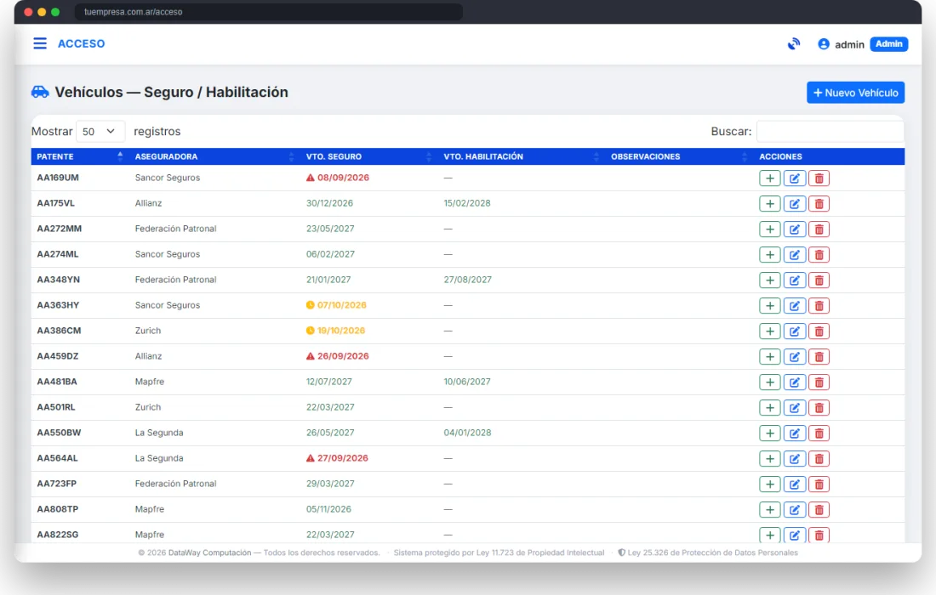Sort table by Patente column

(x=80, y=156)
